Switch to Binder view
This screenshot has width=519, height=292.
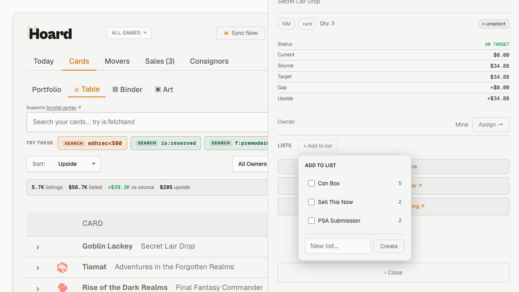click(127, 90)
